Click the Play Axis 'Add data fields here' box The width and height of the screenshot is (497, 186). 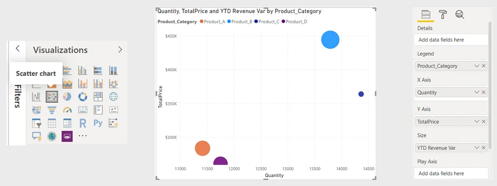pos(451,173)
